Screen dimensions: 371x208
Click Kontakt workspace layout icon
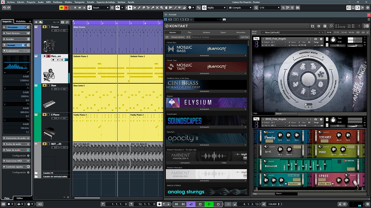click(x=325, y=26)
